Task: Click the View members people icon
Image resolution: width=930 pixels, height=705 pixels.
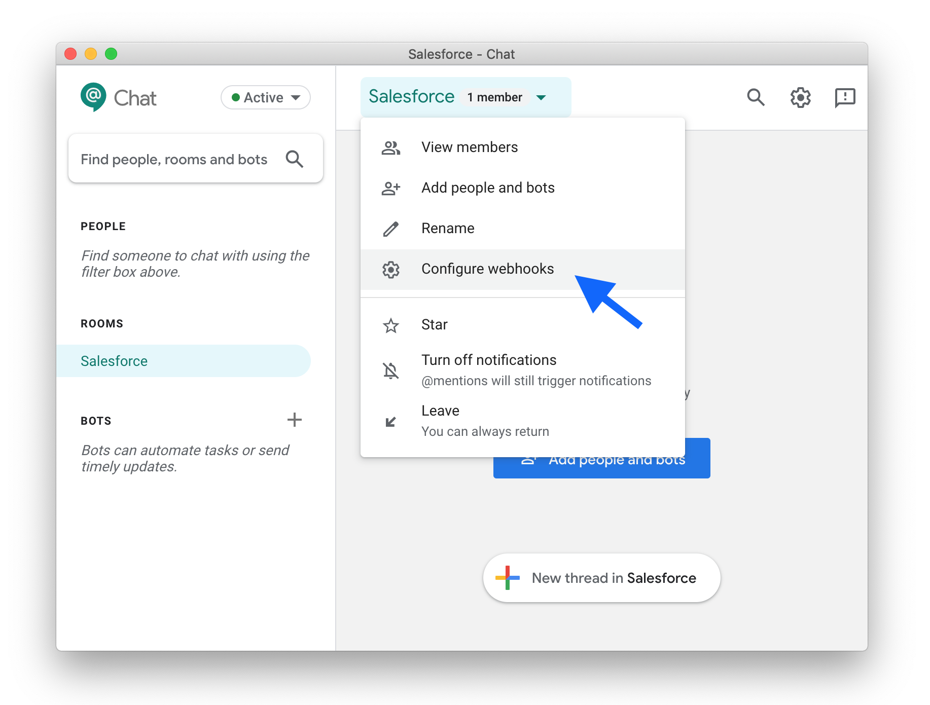Action: [x=391, y=147]
